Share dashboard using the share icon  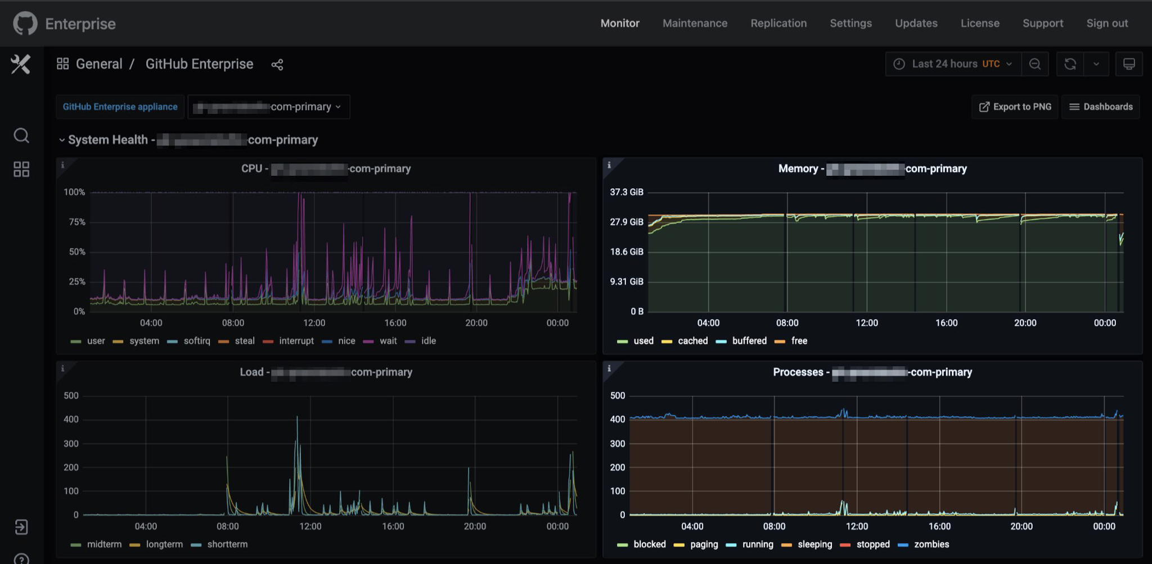pos(277,65)
